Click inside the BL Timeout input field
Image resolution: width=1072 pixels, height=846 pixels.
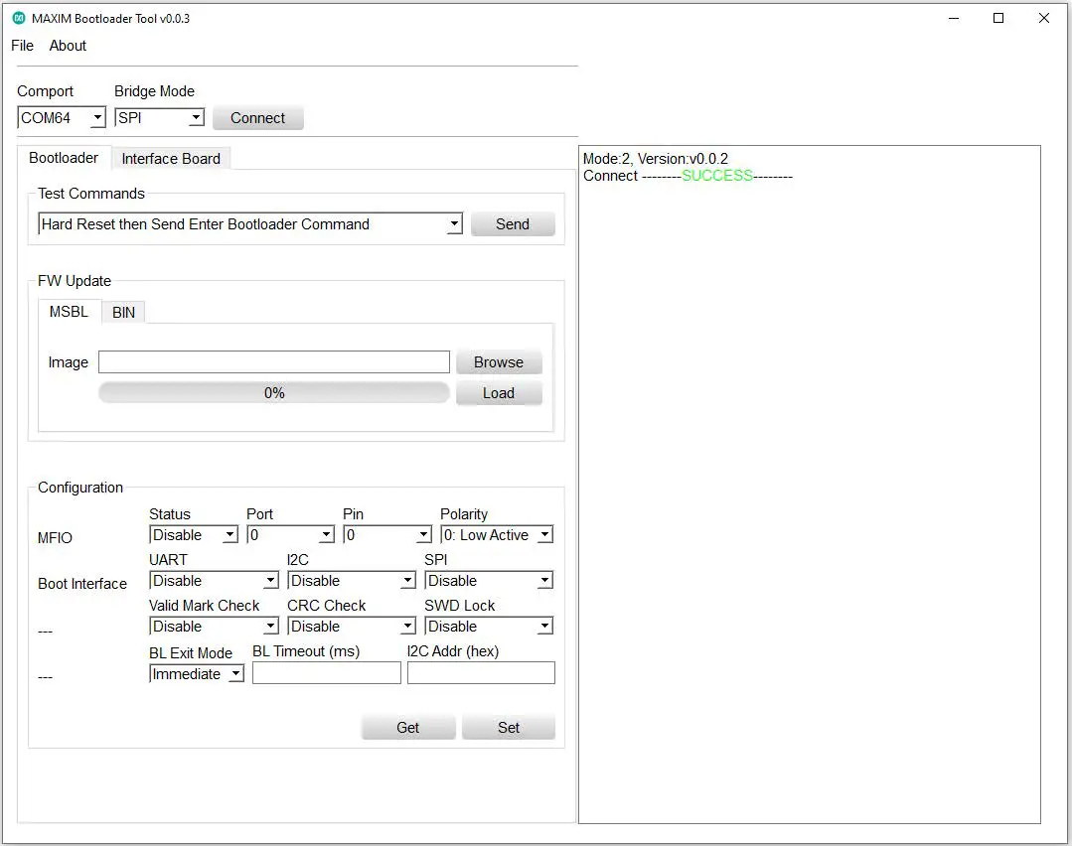[326, 672]
